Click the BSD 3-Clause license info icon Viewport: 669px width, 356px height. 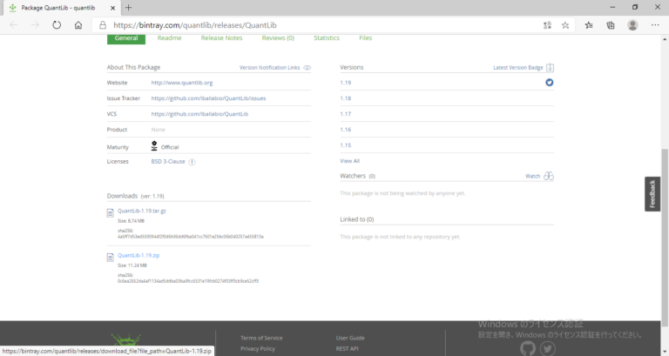pos(192,161)
